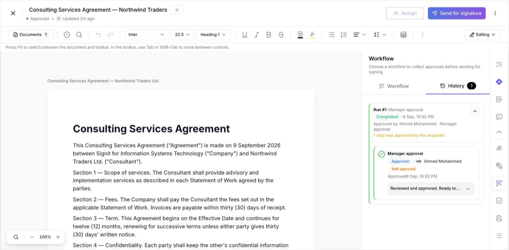Open the Heading 1 style dropdown
The height and width of the screenshot is (250, 509).
pos(213,35)
